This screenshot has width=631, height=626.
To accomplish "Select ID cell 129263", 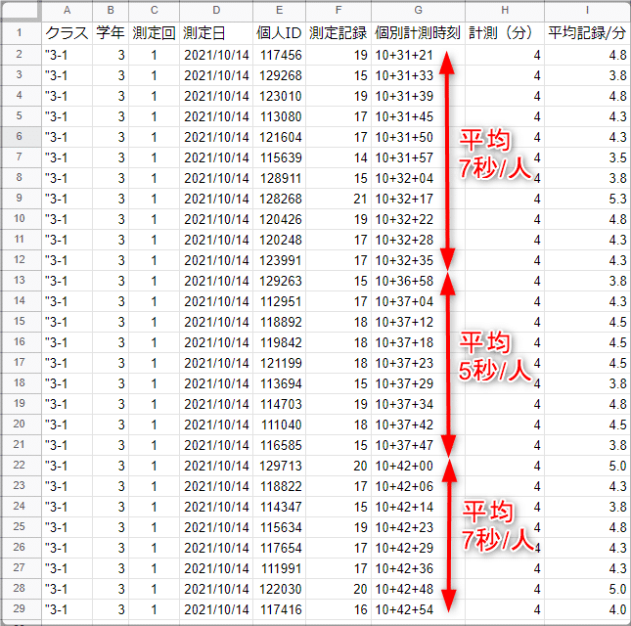I will (x=279, y=281).
